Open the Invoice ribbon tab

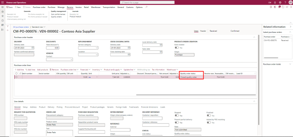[78, 7]
